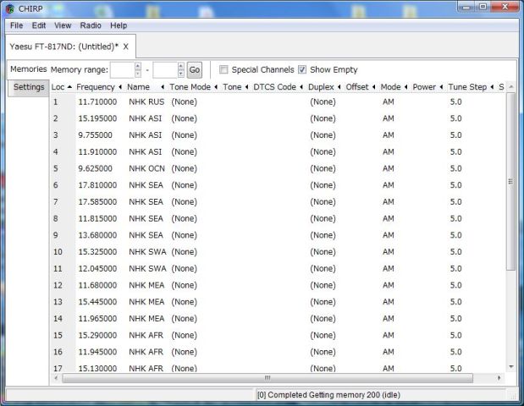
Task: Click the sort arrow beside Loc header
Action: (x=69, y=87)
